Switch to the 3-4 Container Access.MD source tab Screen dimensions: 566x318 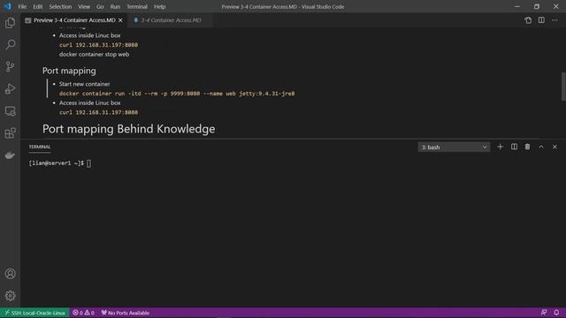(x=170, y=20)
